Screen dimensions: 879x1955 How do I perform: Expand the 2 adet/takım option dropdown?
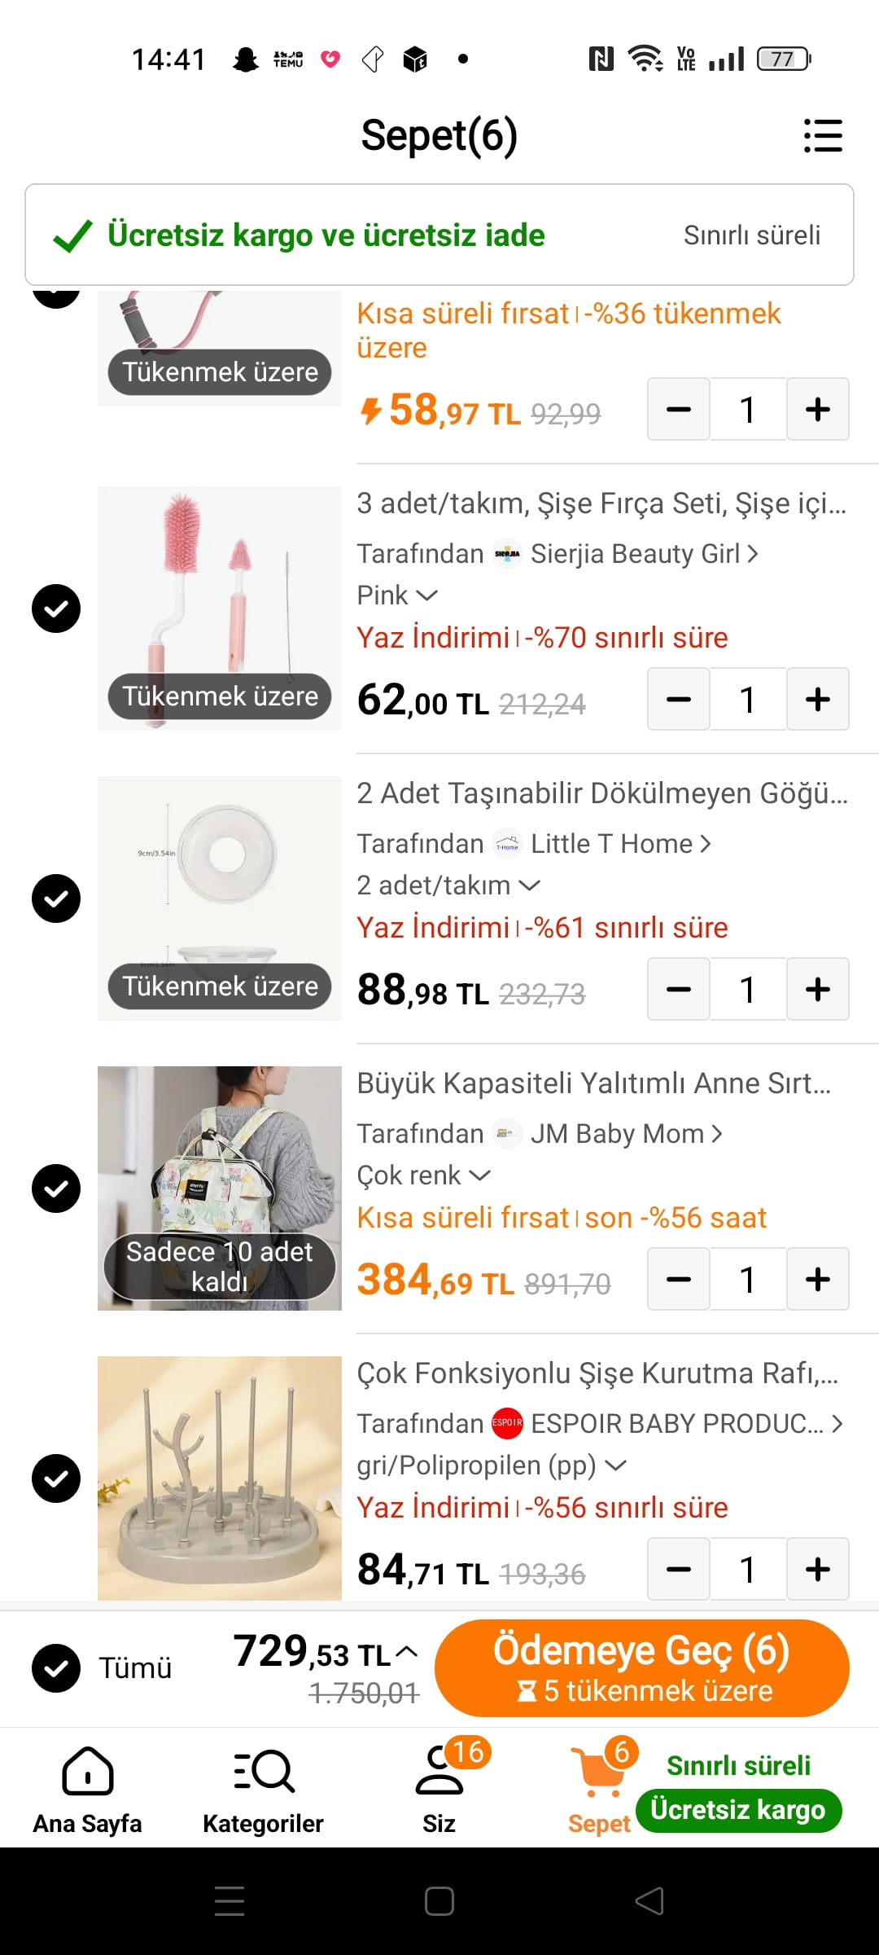448,885
